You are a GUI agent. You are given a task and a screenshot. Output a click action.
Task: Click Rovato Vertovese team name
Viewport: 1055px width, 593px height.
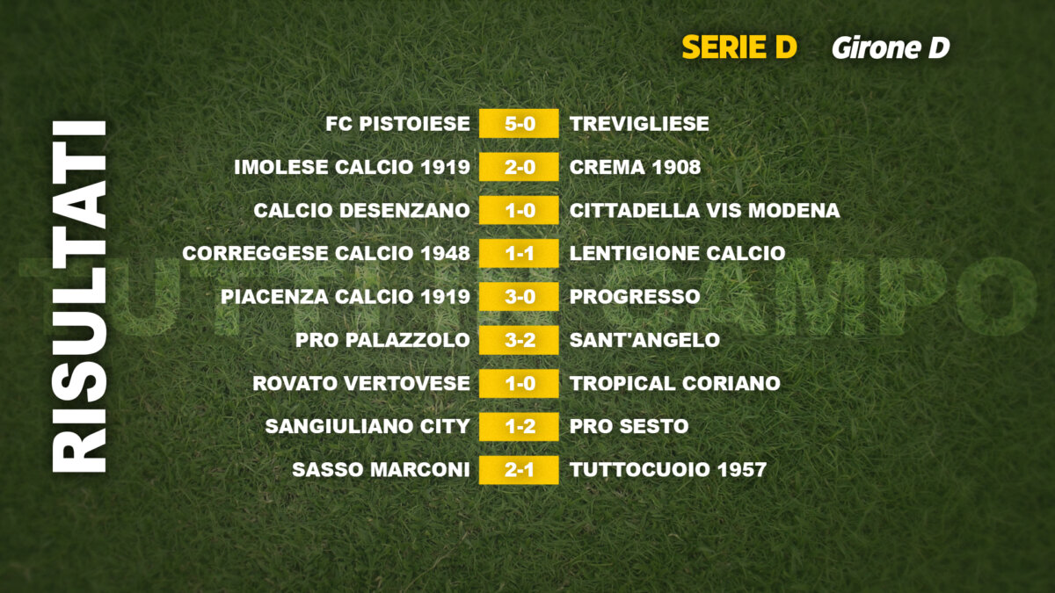360,384
